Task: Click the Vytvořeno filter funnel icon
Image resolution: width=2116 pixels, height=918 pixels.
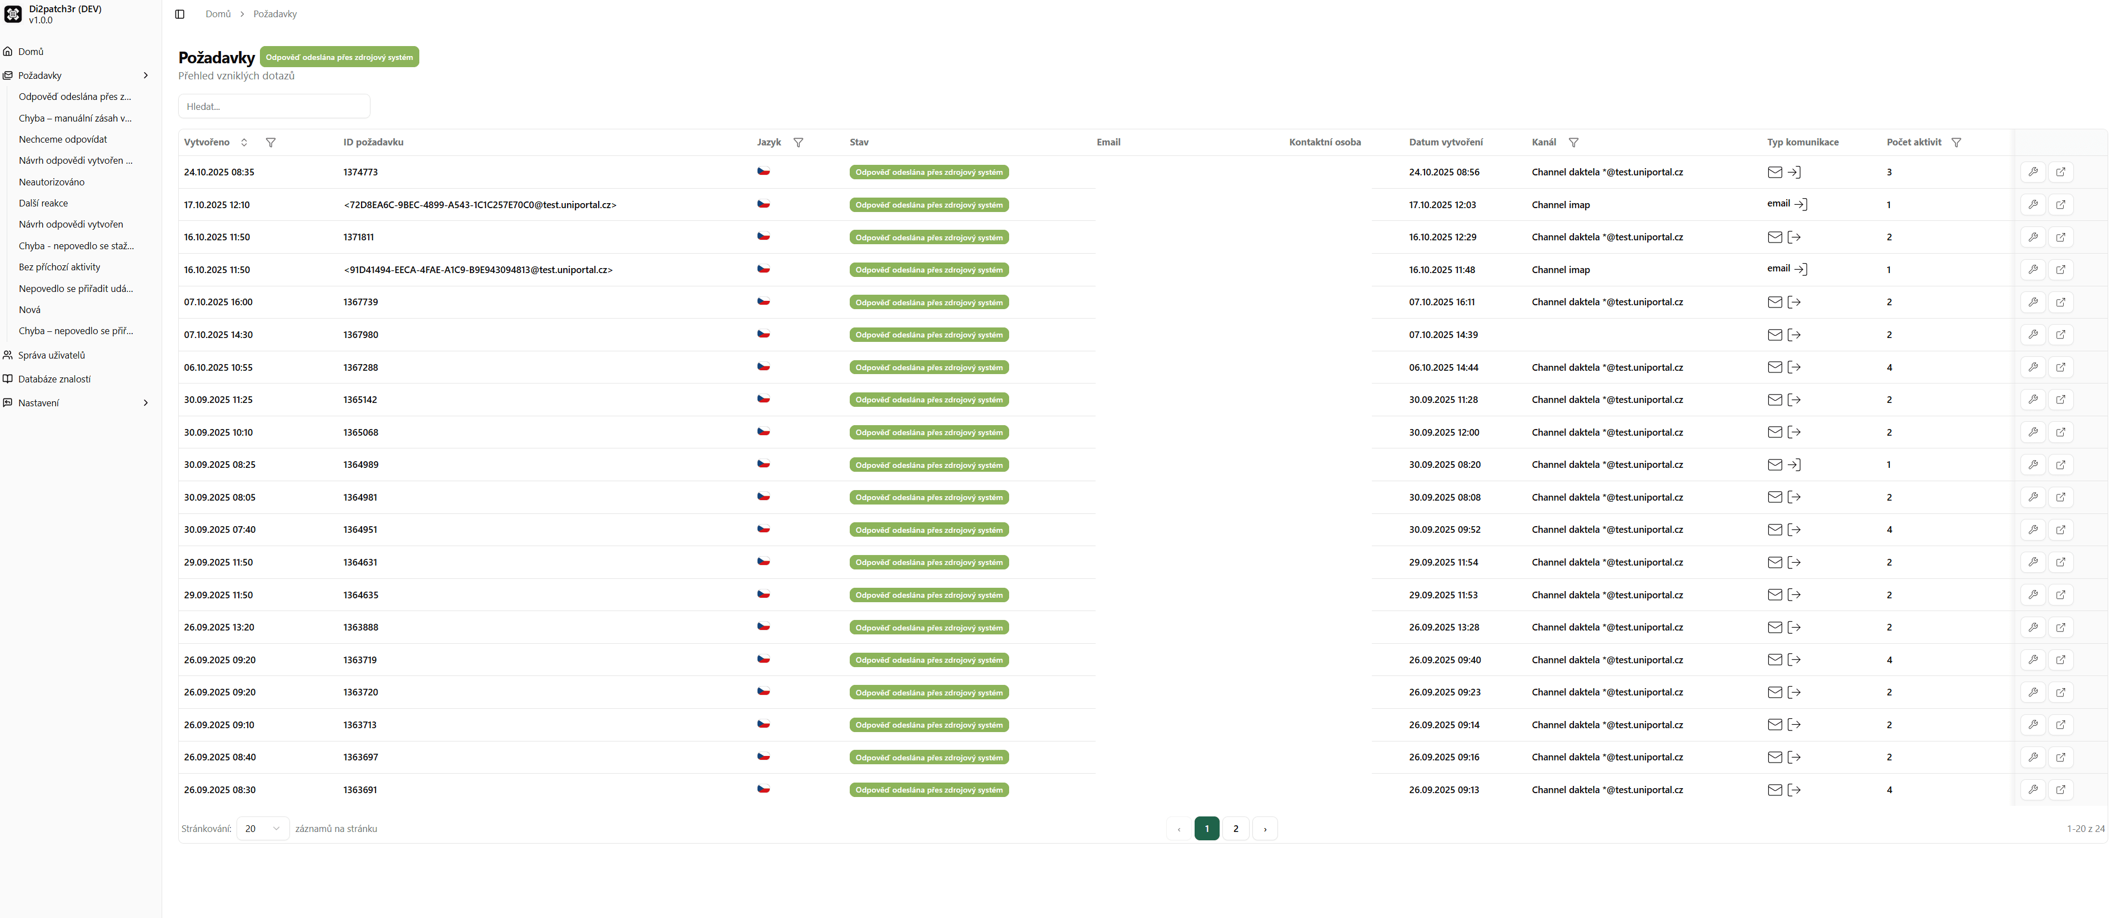Action: [270, 143]
